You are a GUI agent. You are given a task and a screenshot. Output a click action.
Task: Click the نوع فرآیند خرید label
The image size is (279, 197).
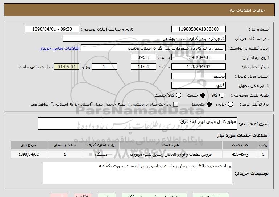coord(254,104)
